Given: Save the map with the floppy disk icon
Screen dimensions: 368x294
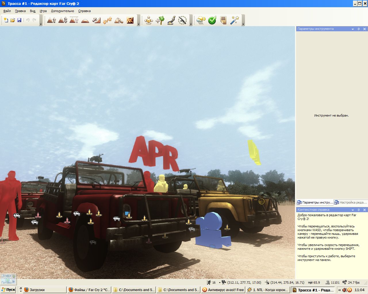Looking at the screenshot, I should [19, 20].
